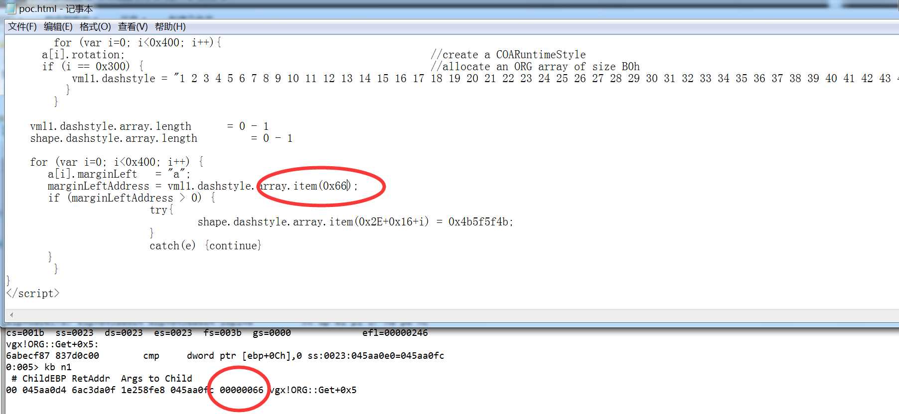Click the line 'shape.dashstyle.array.length'
The height and width of the screenshot is (414, 899).
click(114, 138)
